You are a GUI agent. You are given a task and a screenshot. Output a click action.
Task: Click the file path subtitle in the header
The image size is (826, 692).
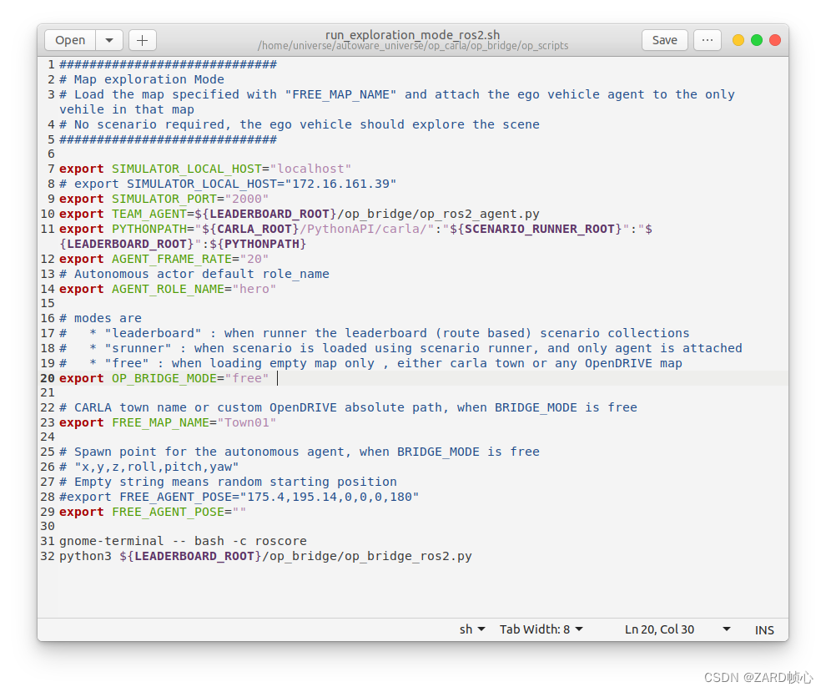click(x=412, y=46)
